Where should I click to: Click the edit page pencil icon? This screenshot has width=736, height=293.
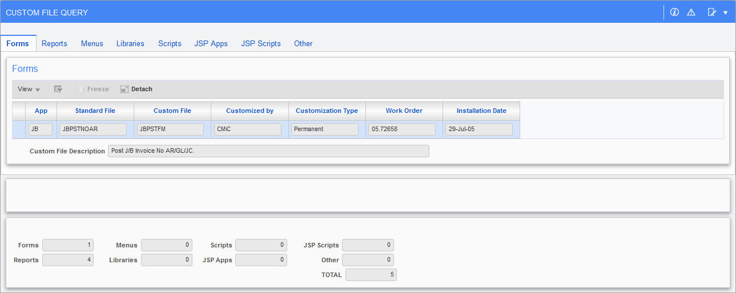click(711, 12)
